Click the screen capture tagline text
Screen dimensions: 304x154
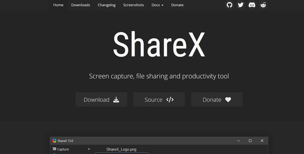pyautogui.click(x=159, y=76)
